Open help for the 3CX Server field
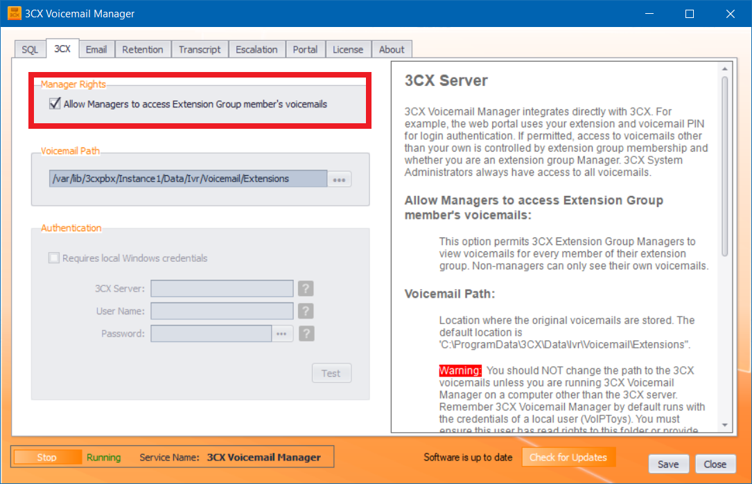This screenshot has height=484, width=752. [305, 288]
